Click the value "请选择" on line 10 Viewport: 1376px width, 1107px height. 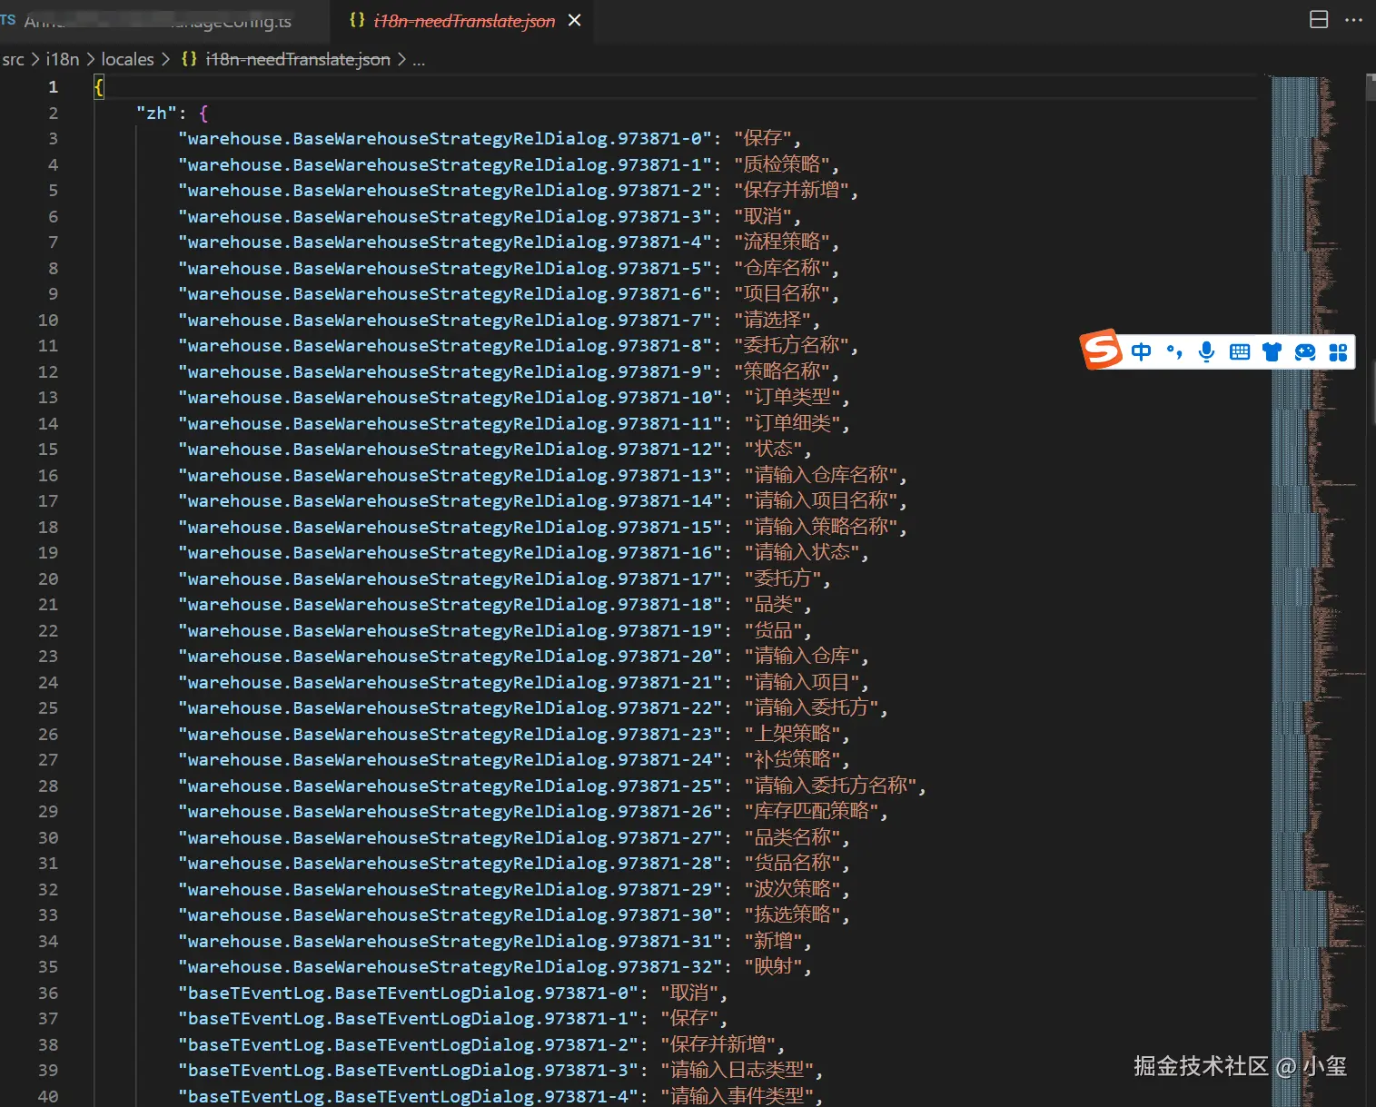pos(772,321)
